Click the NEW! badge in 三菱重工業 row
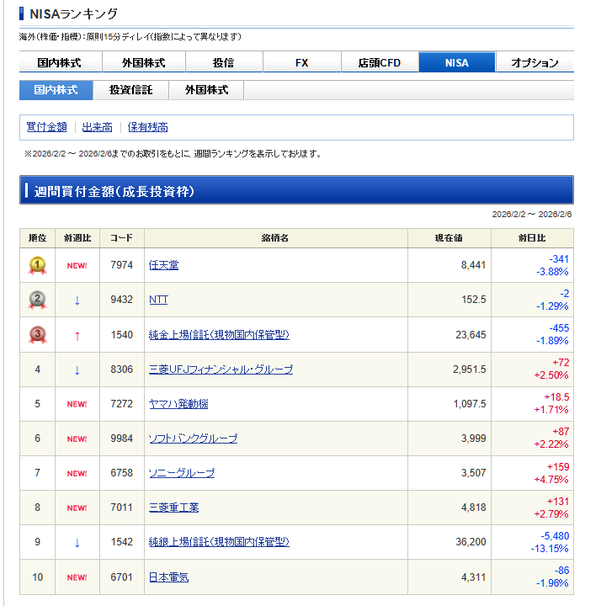The height and width of the screenshot is (606, 601). (77, 508)
